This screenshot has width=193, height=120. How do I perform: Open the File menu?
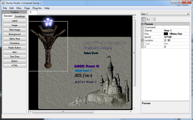tap(5, 8)
